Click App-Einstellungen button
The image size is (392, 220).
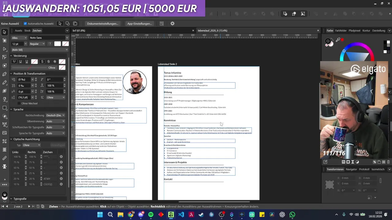tap(140, 24)
